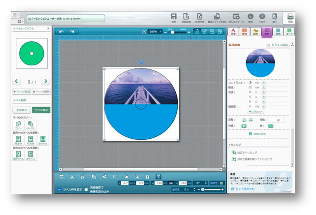Click the green disc label layout thumbnail
This screenshot has width=316, height=215.
32,54
